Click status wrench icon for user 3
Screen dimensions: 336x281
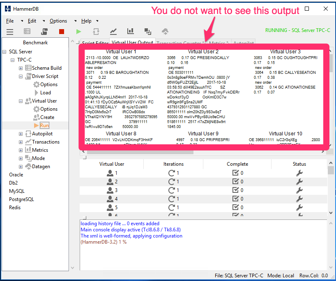point(299,190)
